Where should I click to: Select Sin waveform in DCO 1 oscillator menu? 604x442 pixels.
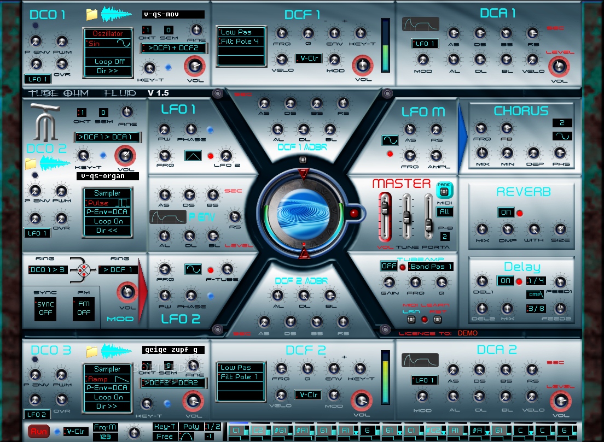tap(108, 43)
